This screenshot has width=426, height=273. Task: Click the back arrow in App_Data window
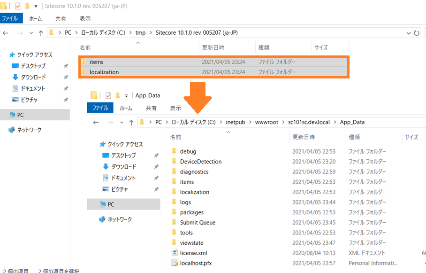[96, 123]
